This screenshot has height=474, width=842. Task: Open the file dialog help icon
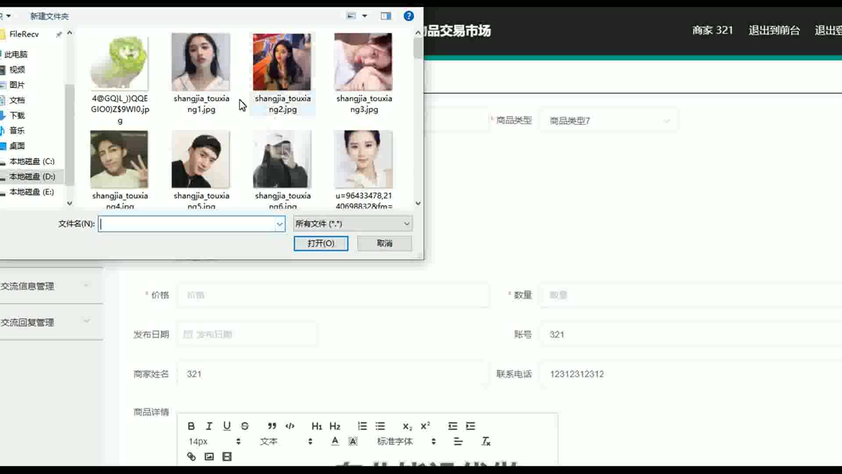click(x=409, y=16)
